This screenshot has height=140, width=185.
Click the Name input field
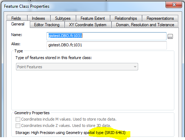(x=107, y=36)
